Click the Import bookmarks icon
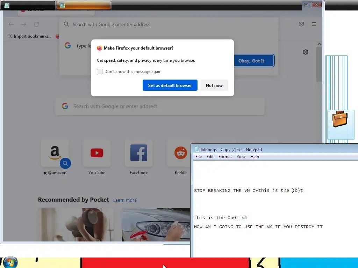This screenshot has height=268, width=358. click(x=10, y=36)
